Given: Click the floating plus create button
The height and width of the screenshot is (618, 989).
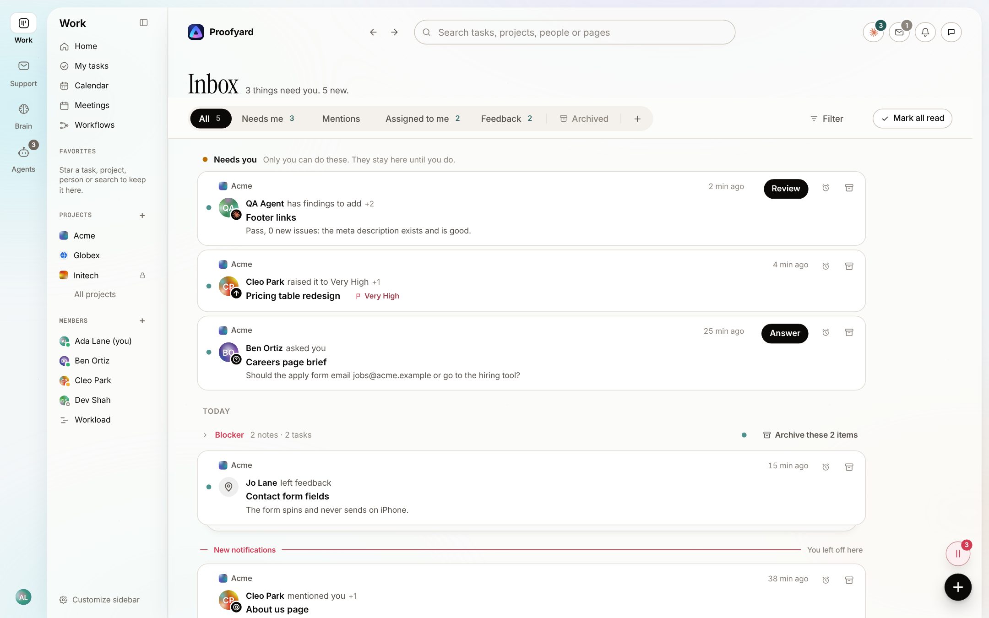Looking at the screenshot, I should (x=958, y=587).
